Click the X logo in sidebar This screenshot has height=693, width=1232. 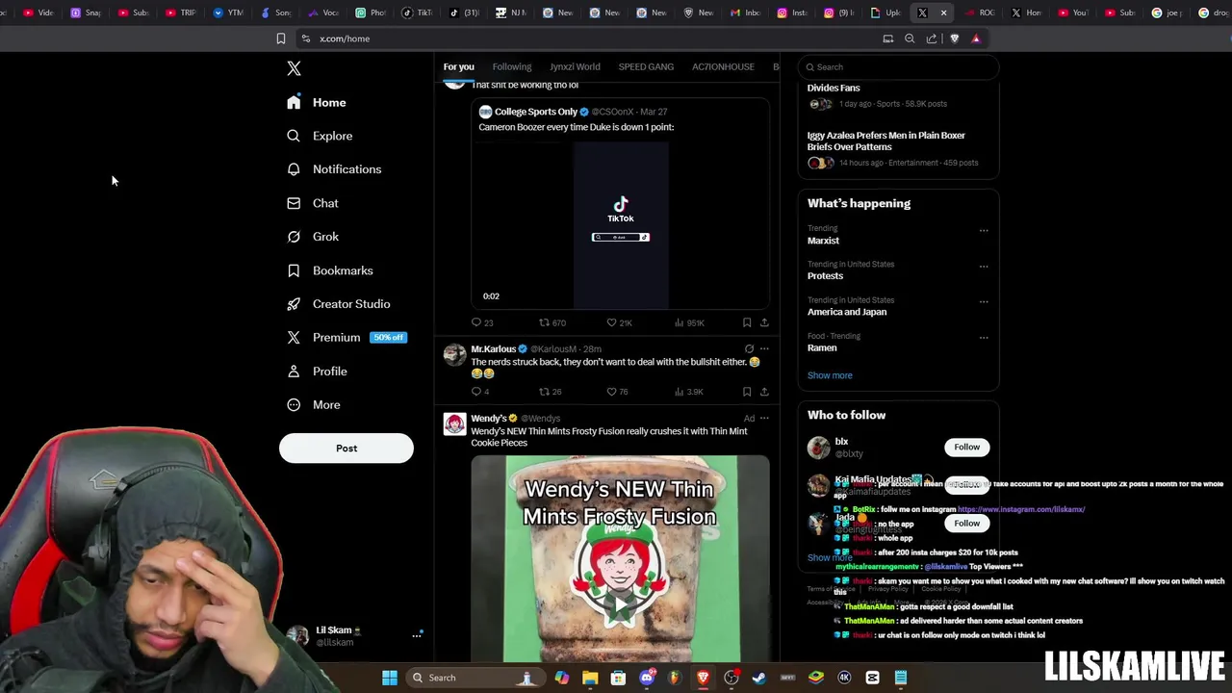click(x=294, y=68)
